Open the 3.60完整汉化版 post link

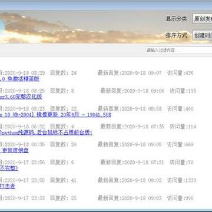tap(21, 97)
